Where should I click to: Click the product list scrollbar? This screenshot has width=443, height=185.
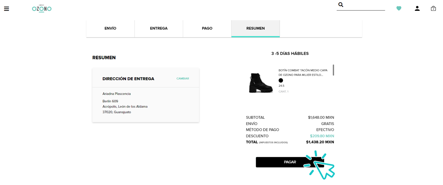pyautogui.click(x=333, y=70)
